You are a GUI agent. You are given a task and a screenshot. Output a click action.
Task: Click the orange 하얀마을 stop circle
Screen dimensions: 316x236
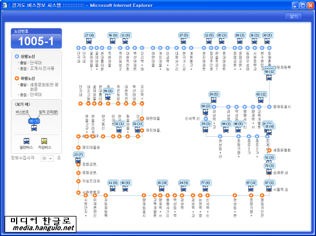coord(142,119)
